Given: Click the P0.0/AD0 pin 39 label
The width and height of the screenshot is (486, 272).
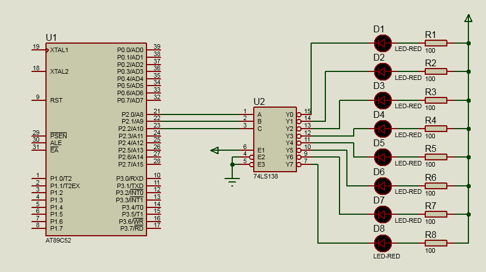Looking at the screenshot, I should (130, 50).
